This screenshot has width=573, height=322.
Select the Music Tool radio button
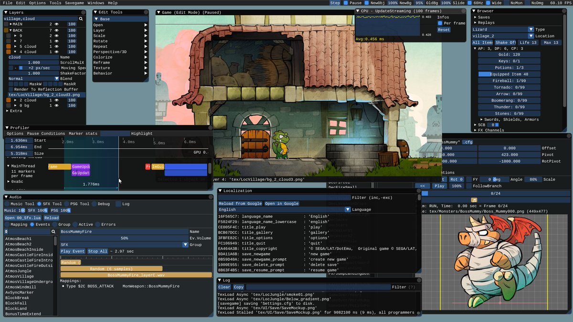click(7, 204)
